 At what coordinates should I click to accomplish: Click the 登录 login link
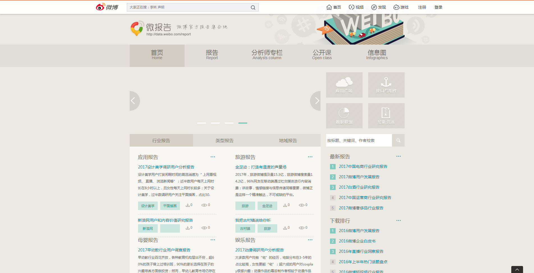tap(438, 7)
